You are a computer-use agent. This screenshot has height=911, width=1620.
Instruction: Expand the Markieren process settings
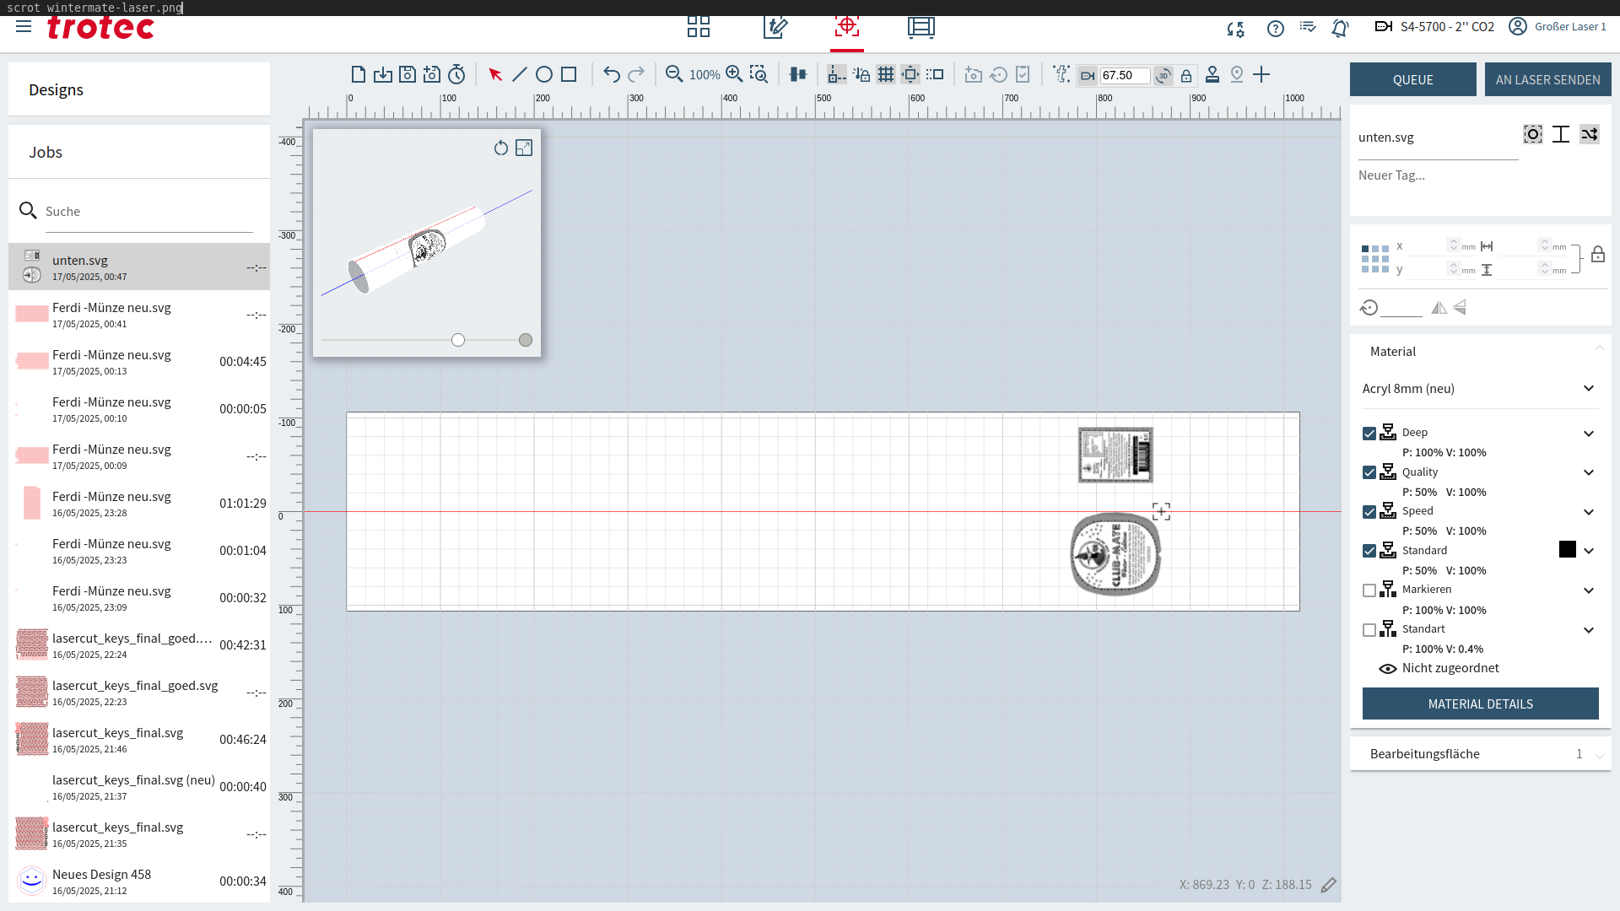pyautogui.click(x=1589, y=590)
